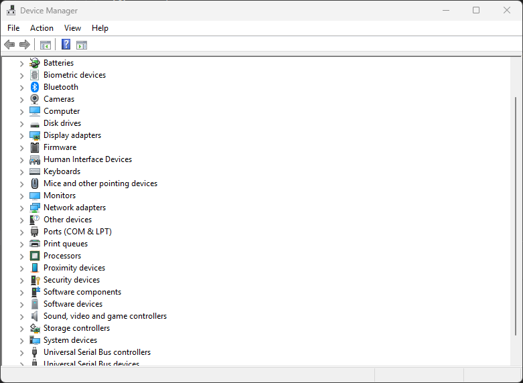Screen dimensions: 523x383
Task: Click Show/Hide Console Tree toolbar icon
Action: [x=46, y=45]
